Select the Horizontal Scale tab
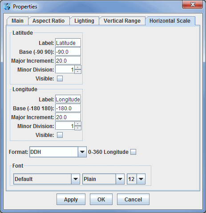 click(170, 21)
